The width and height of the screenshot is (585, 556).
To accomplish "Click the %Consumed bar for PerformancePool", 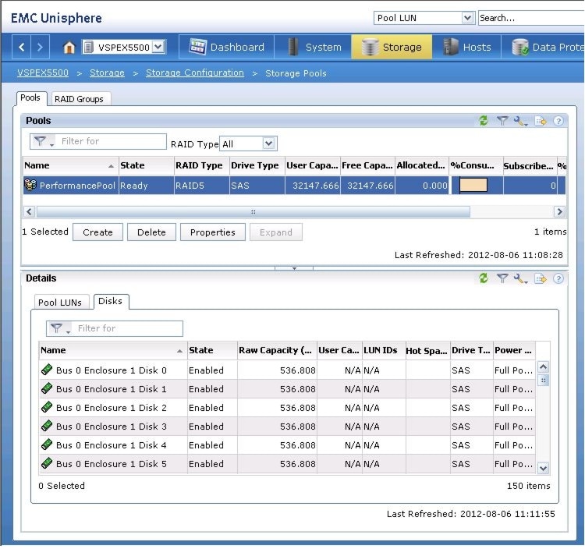I will [x=474, y=186].
